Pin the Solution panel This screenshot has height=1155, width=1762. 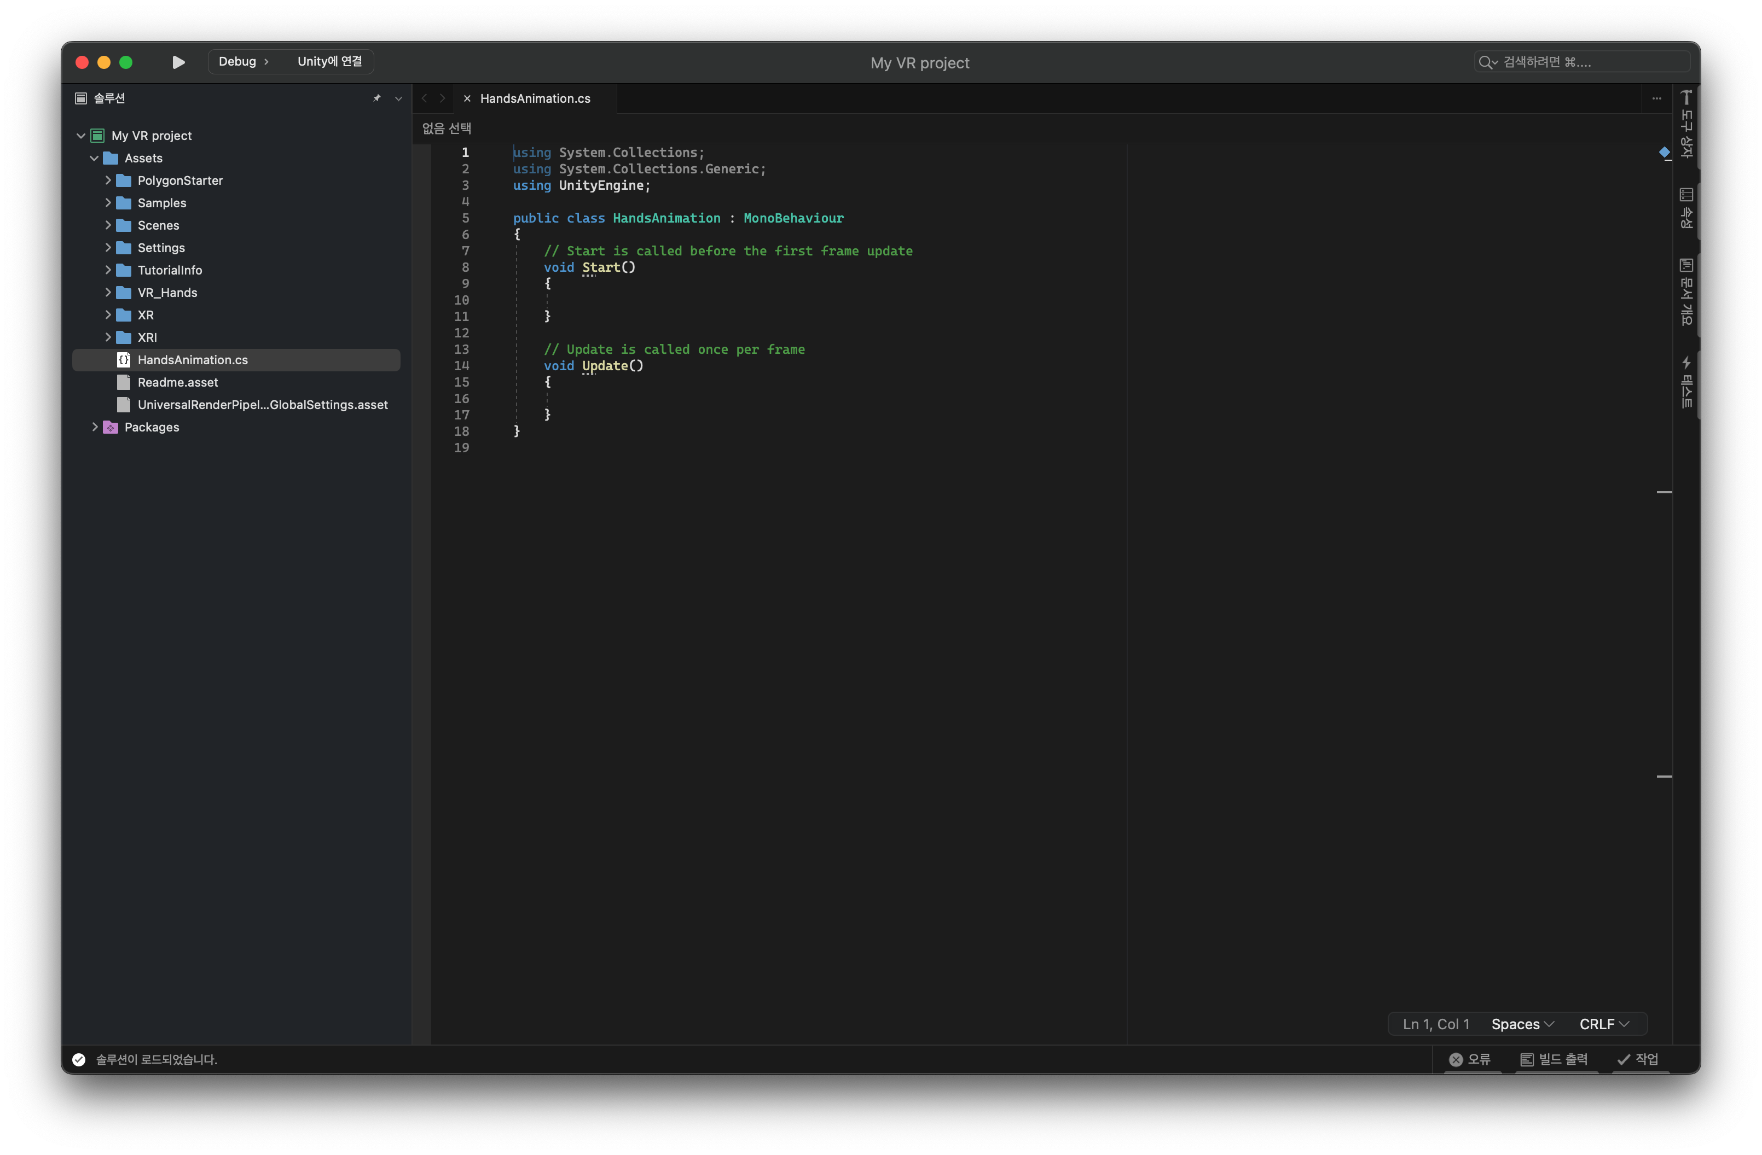[377, 98]
